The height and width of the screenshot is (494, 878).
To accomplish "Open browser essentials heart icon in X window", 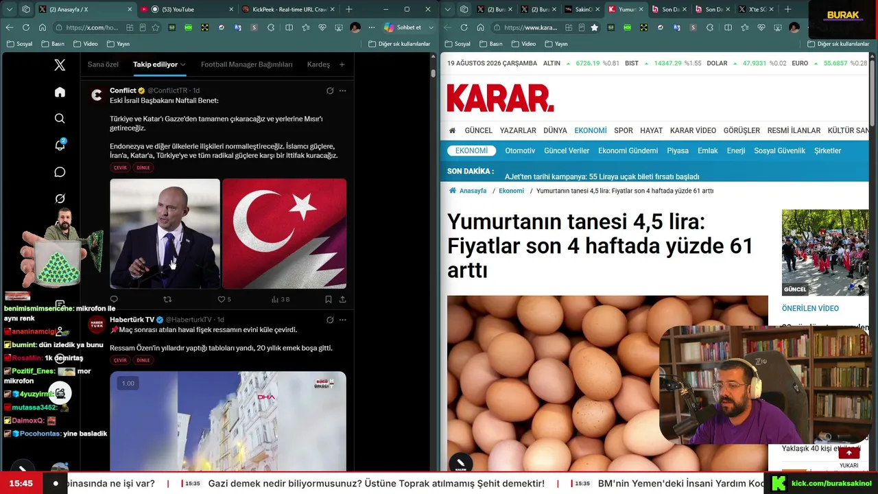I will click(x=322, y=27).
